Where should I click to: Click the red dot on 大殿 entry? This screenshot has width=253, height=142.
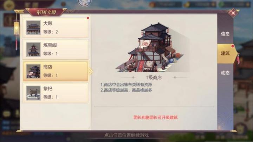tap(88, 18)
